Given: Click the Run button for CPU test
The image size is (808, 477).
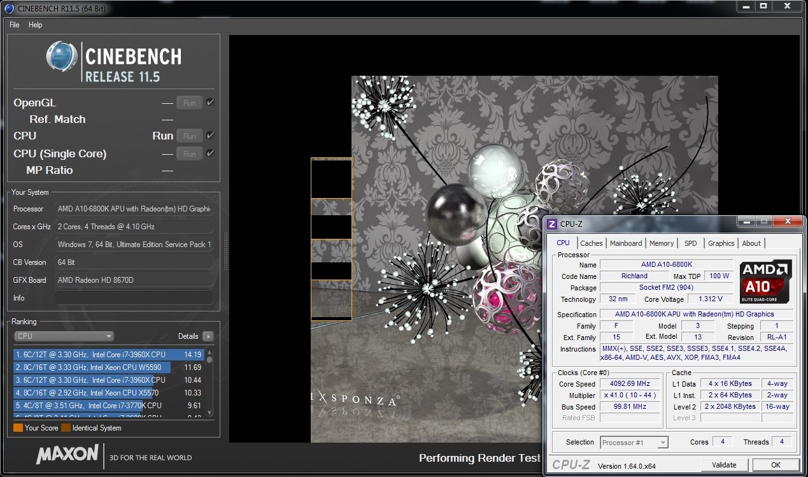Looking at the screenshot, I should [190, 136].
